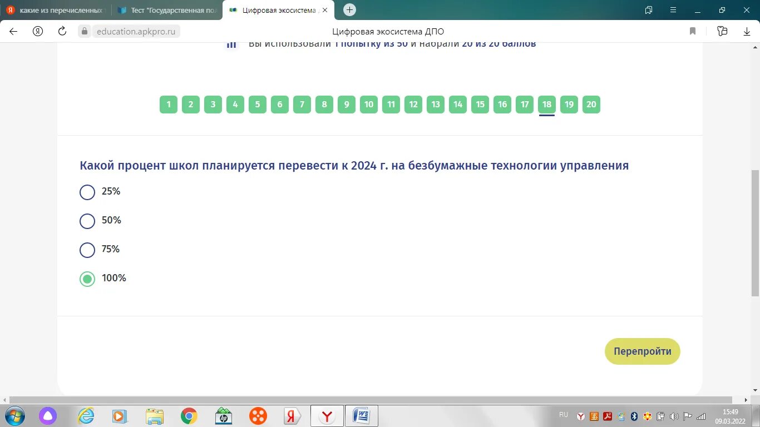The width and height of the screenshot is (760, 427).
Task: Open a new tab with the plus button
Action: pyautogui.click(x=349, y=9)
